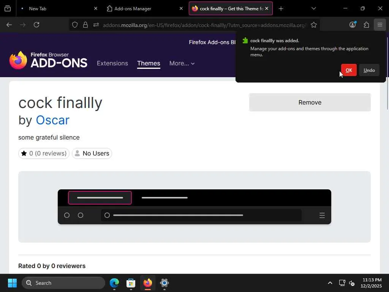Screen dimensions: 389x292
Task: Show hidden system tray icons
Action: (330, 283)
